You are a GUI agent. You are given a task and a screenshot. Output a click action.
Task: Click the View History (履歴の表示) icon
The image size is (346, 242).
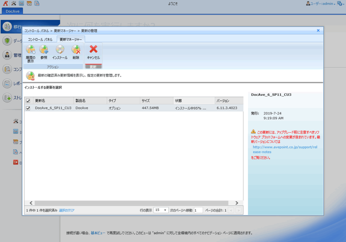point(30,49)
